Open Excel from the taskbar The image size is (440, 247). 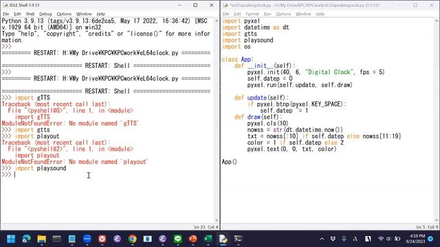point(208,239)
